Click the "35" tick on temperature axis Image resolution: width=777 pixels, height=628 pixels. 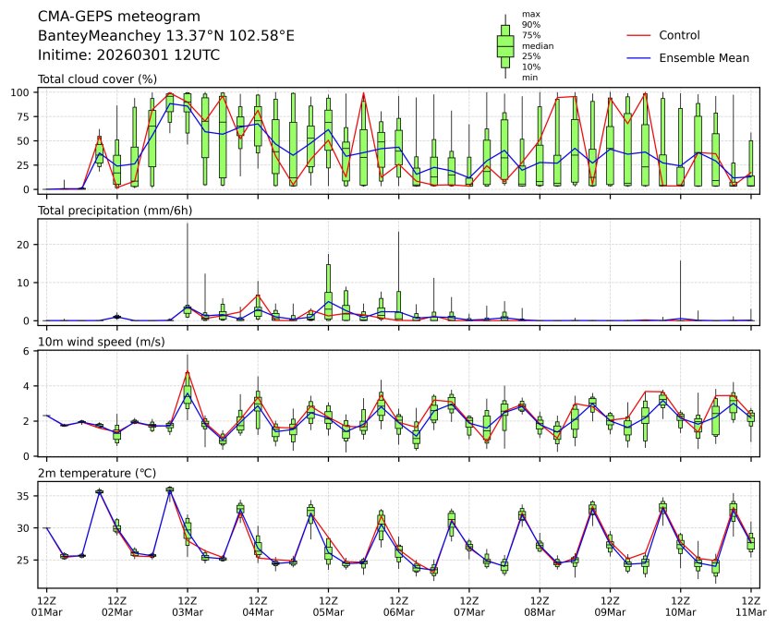(x=27, y=496)
